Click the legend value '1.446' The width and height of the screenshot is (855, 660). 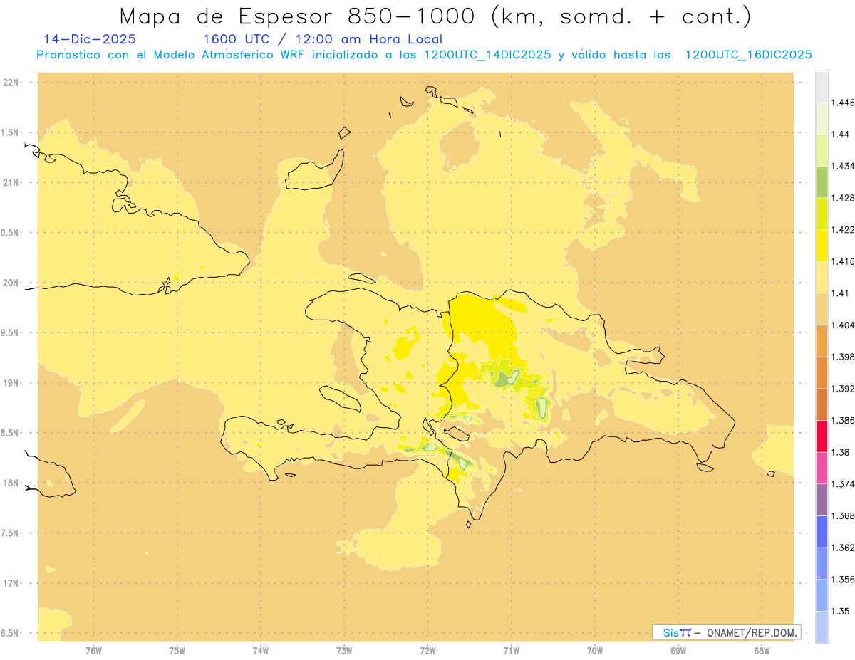point(842,103)
